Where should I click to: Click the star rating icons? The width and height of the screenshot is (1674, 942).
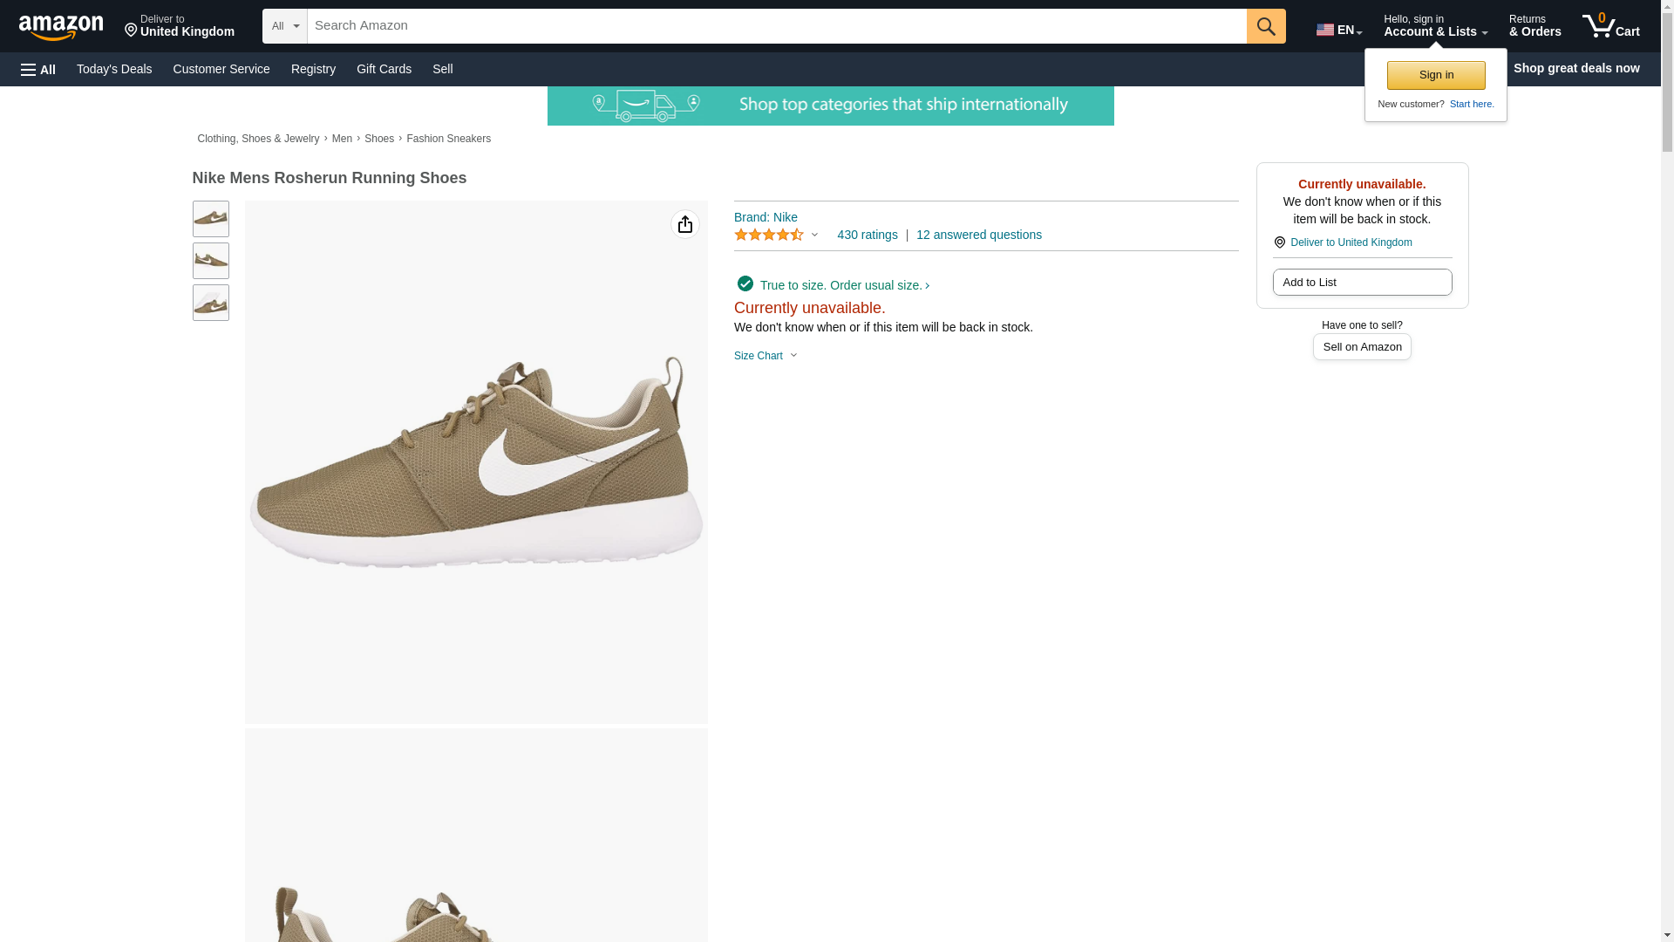pyautogui.click(x=769, y=235)
